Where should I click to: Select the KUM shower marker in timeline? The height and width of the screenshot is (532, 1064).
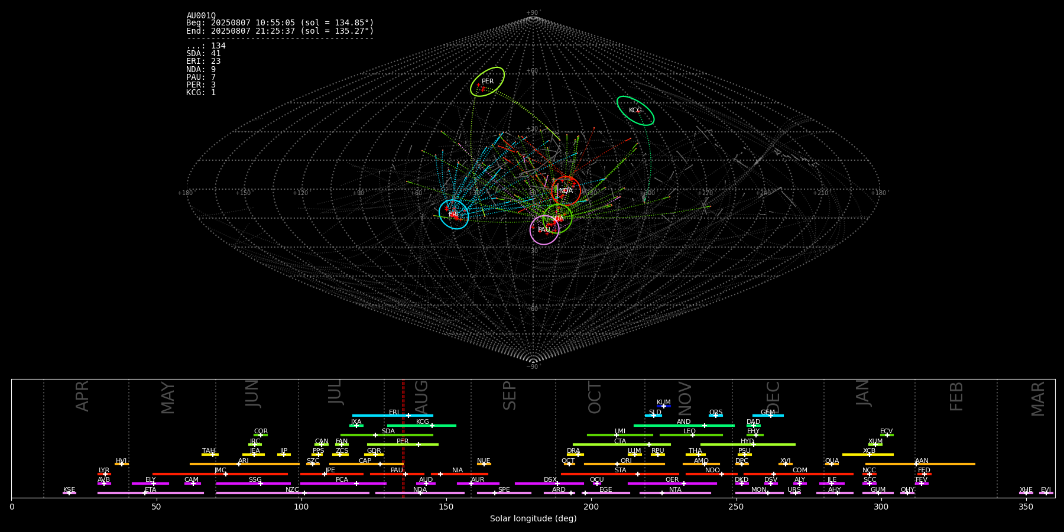[664, 406]
